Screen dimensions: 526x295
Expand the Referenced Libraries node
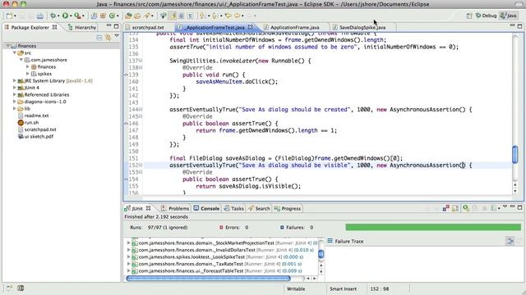(15, 95)
